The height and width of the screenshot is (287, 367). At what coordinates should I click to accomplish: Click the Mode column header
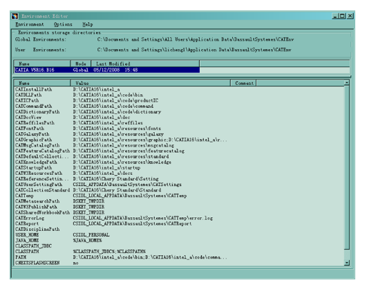click(81, 64)
